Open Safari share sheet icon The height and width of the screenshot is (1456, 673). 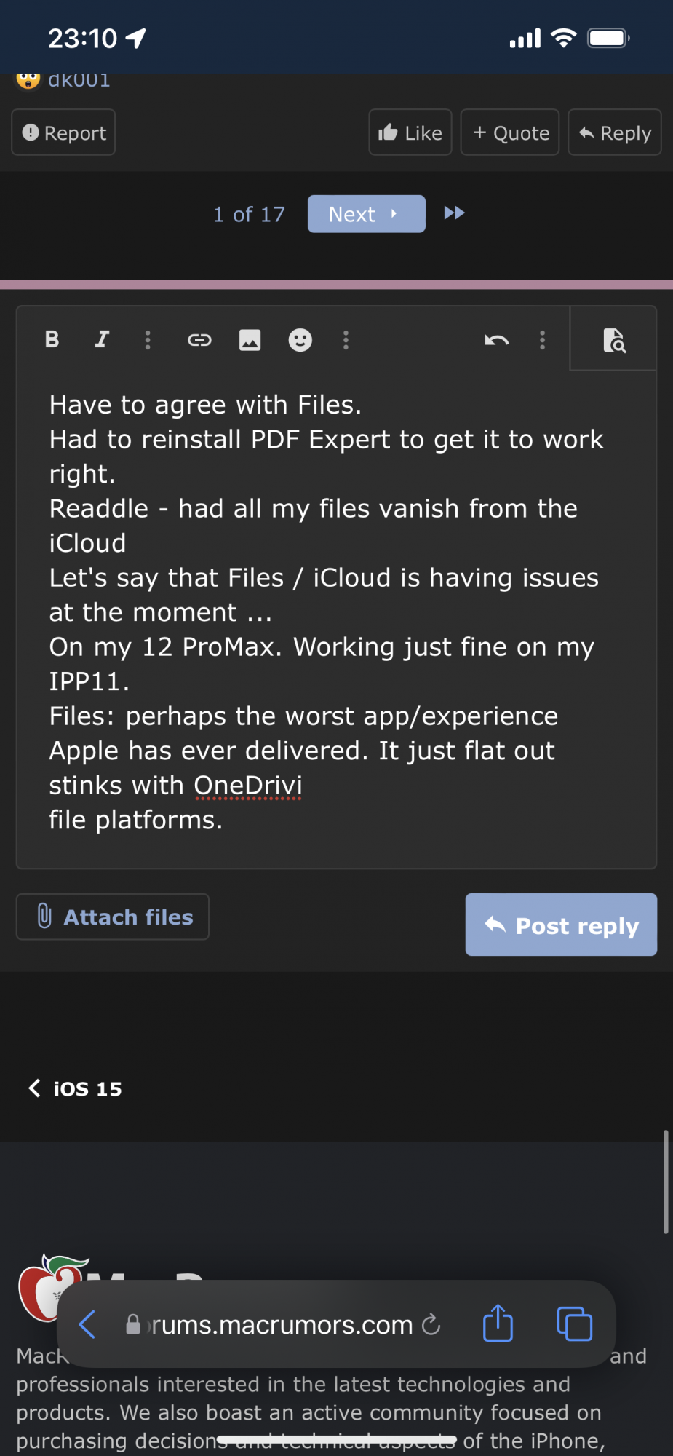tap(498, 1322)
